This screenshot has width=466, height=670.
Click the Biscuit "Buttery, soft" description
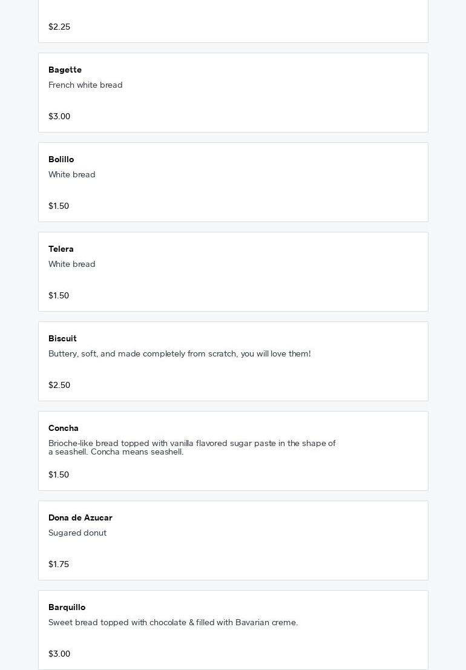(x=179, y=353)
